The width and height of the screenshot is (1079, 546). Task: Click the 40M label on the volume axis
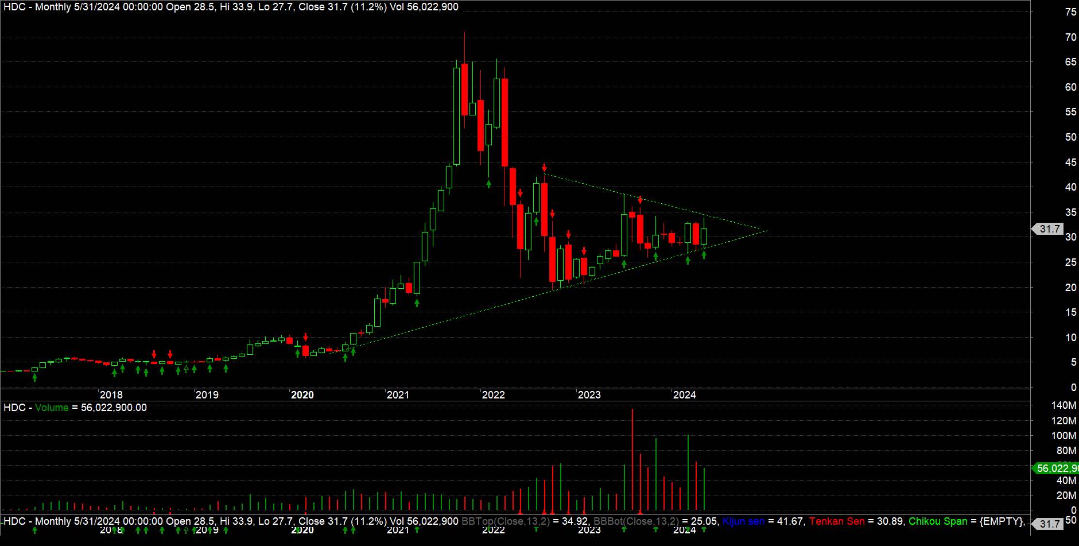[1066, 481]
